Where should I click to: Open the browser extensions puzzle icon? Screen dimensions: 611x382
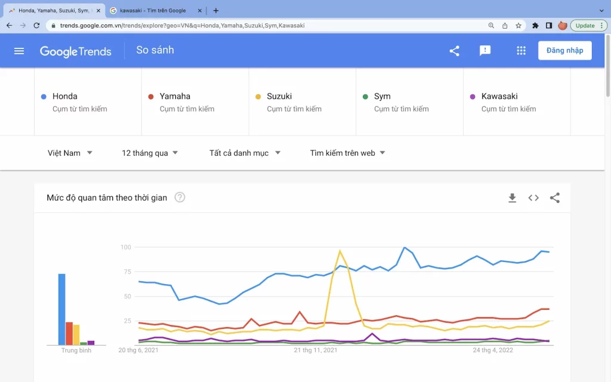pyautogui.click(x=535, y=25)
